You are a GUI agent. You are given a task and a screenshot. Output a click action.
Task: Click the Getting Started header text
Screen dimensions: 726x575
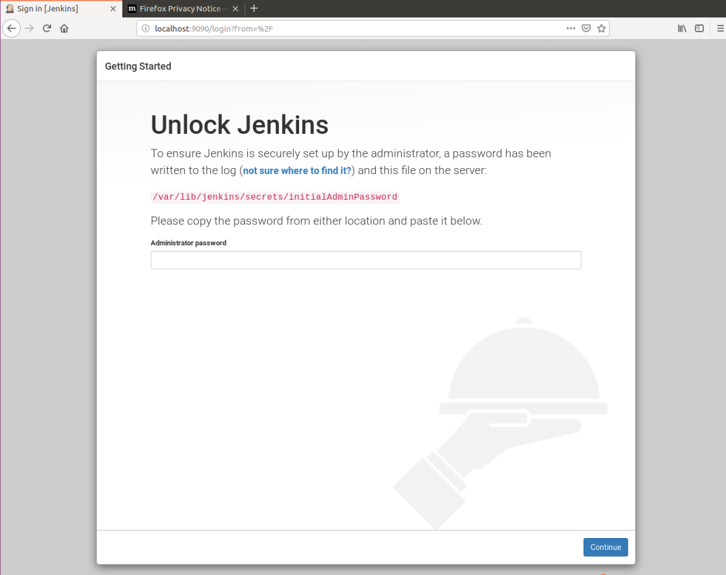pyautogui.click(x=138, y=67)
